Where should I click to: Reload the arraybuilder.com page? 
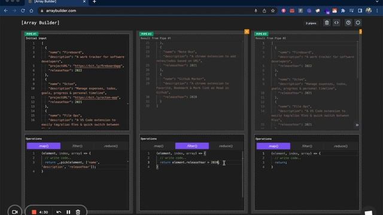click(23, 11)
